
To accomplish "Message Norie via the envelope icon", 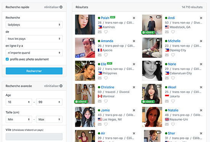I will click(167, 78).
